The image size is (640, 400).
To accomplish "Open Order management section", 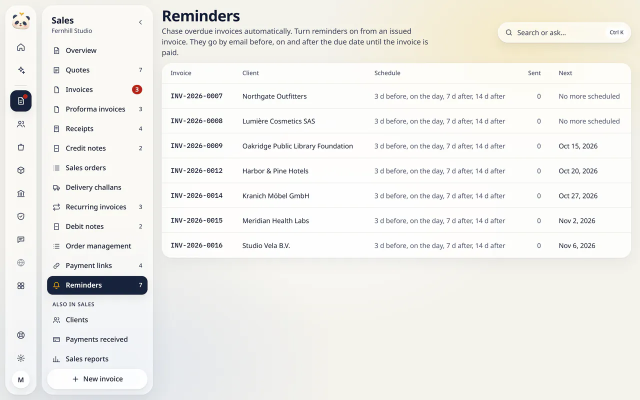I will pyautogui.click(x=97, y=245).
